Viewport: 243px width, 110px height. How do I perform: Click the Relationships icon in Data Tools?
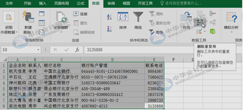click(213, 22)
